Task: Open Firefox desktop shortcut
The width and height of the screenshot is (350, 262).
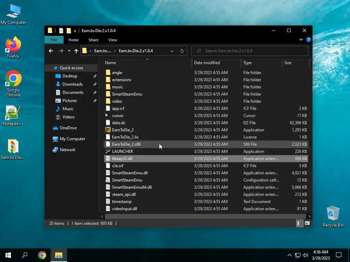Action: click(13, 47)
